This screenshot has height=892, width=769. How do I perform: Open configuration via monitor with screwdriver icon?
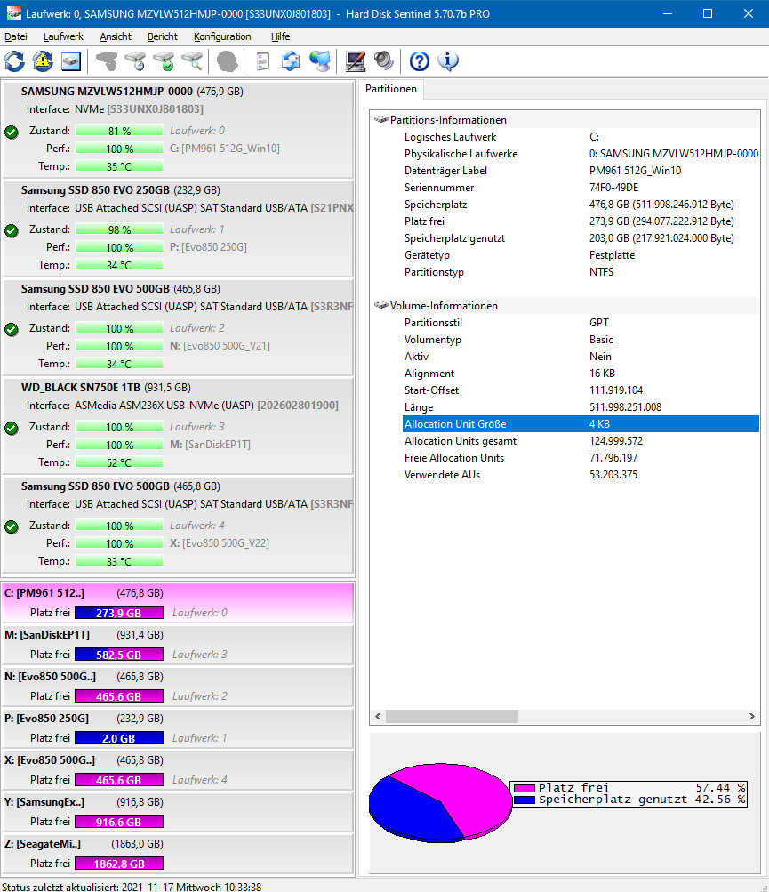[356, 60]
